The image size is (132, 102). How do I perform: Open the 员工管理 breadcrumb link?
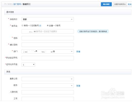click(x=8, y=4)
